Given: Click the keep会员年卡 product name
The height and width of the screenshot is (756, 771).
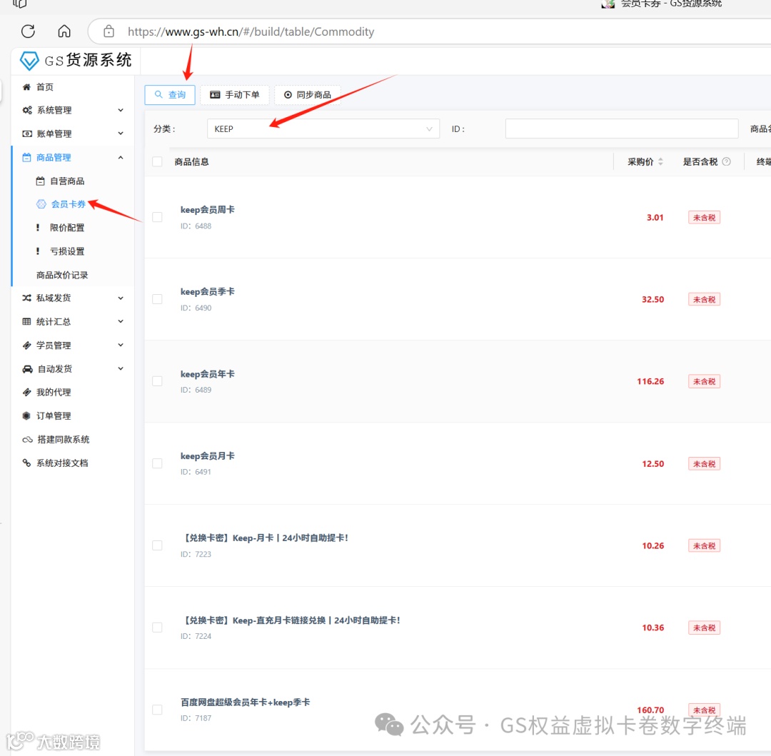Looking at the screenshot, I should coord(207,374).
